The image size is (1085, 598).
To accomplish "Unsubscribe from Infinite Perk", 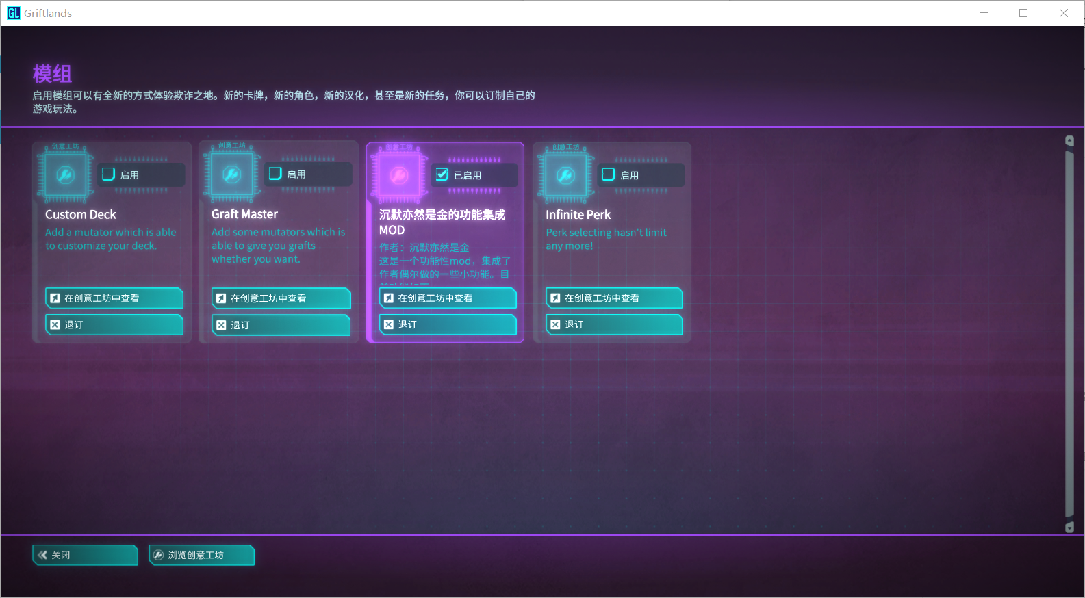I will pyautogui.click(x=614, y=324).
